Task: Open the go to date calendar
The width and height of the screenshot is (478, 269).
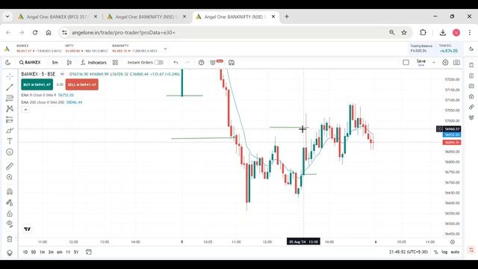Action: click(89, 252)
